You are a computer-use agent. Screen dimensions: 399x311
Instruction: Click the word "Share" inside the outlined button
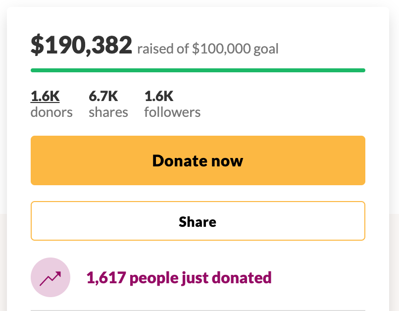click(x=198, y=221)
